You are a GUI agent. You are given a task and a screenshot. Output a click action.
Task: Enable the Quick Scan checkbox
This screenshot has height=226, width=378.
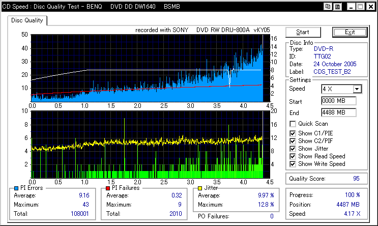coord(293,124)
